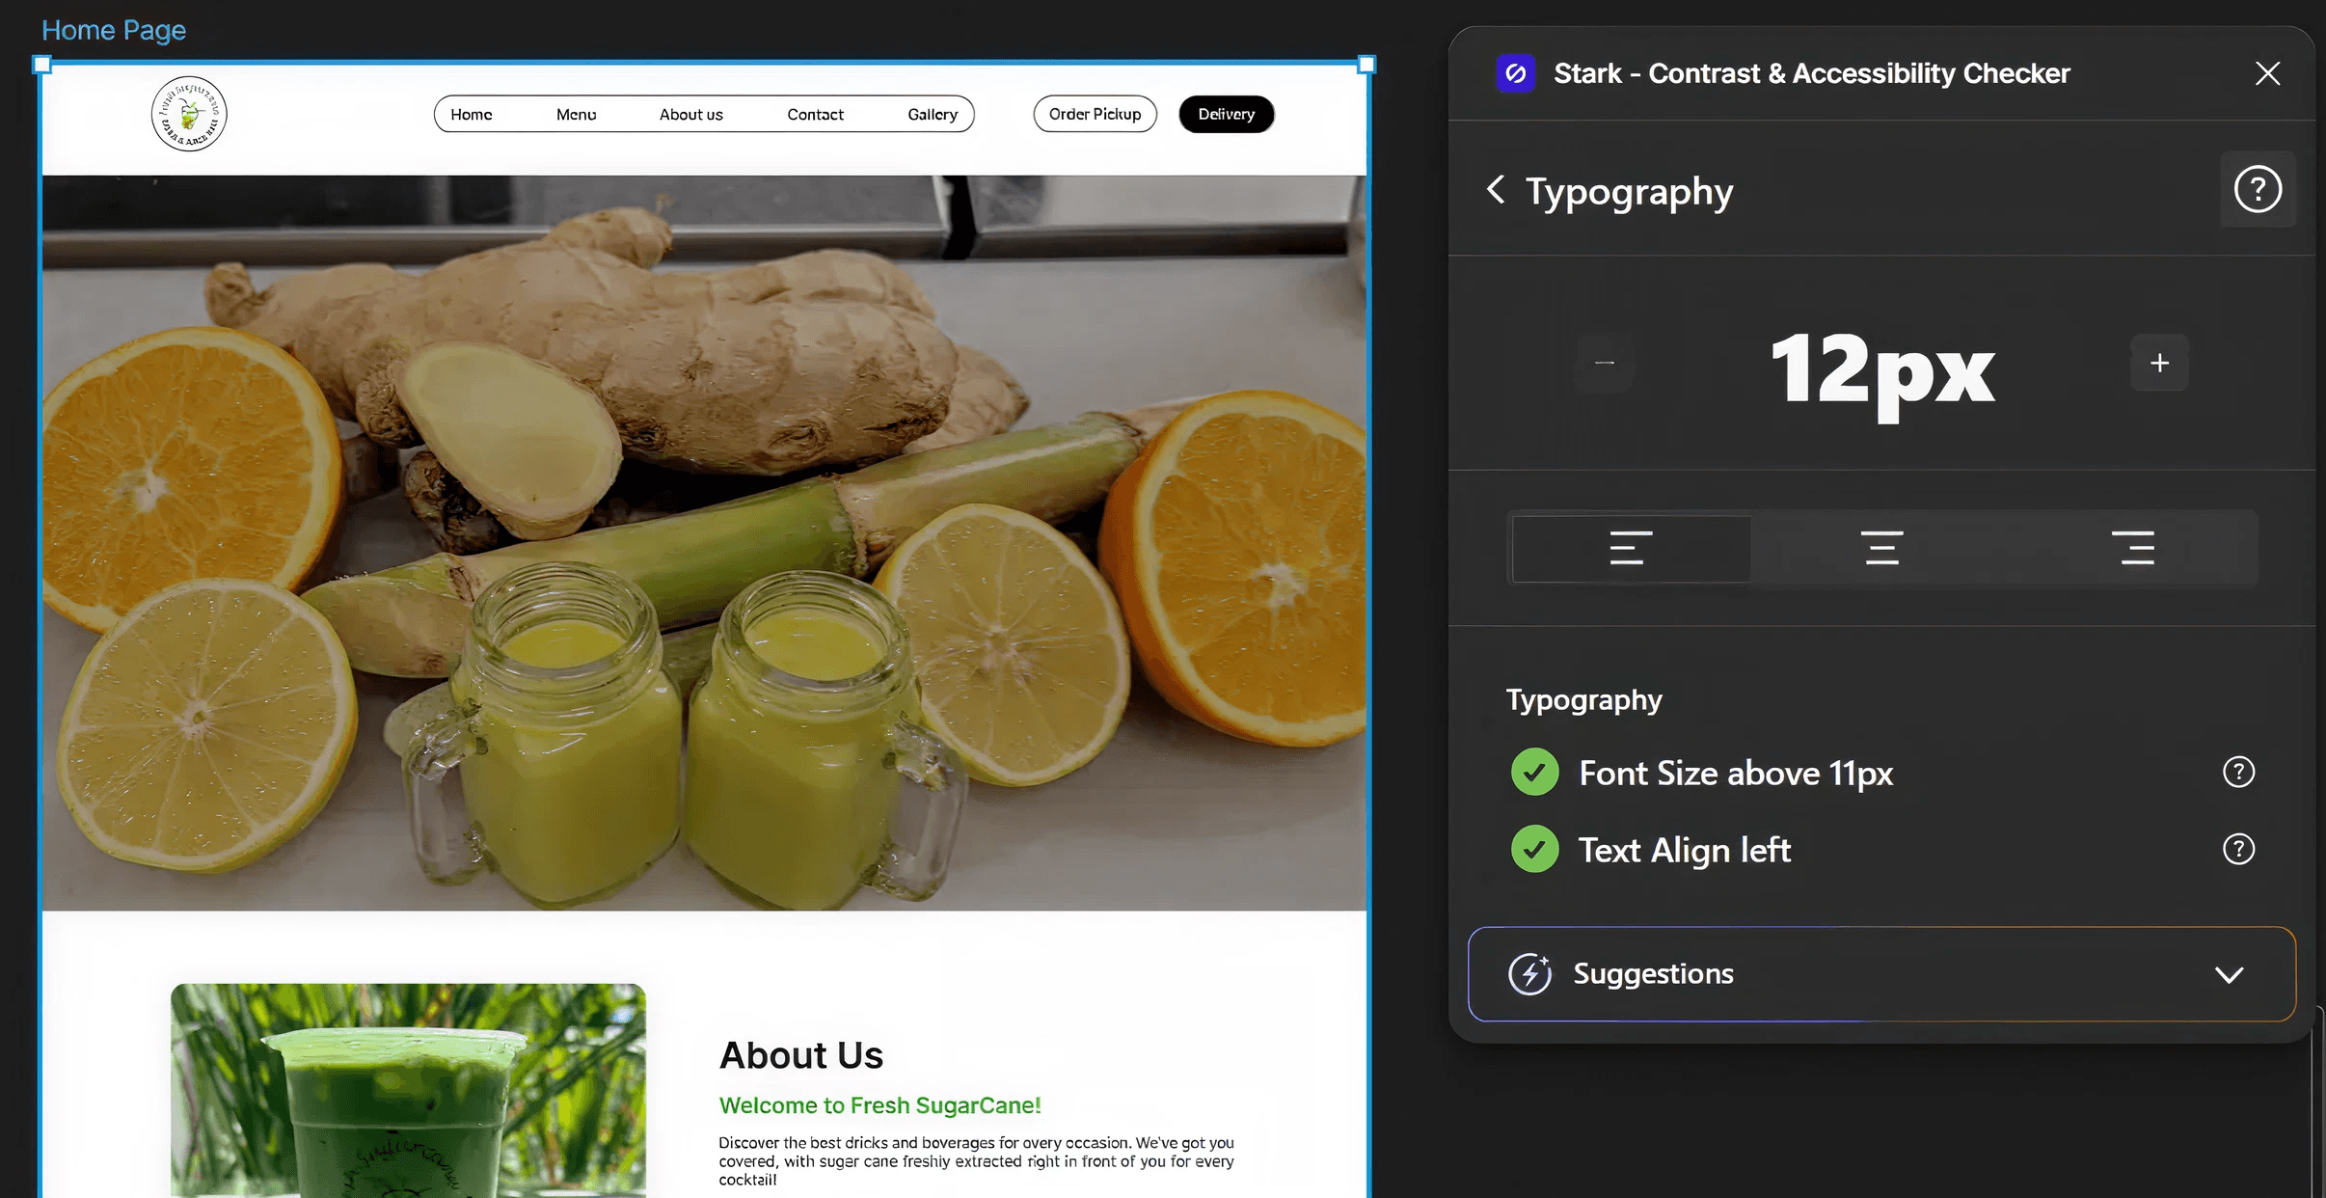Increase font size with plus button
This screenshot has height=1198, width=2326.
tap(2159, 364)
